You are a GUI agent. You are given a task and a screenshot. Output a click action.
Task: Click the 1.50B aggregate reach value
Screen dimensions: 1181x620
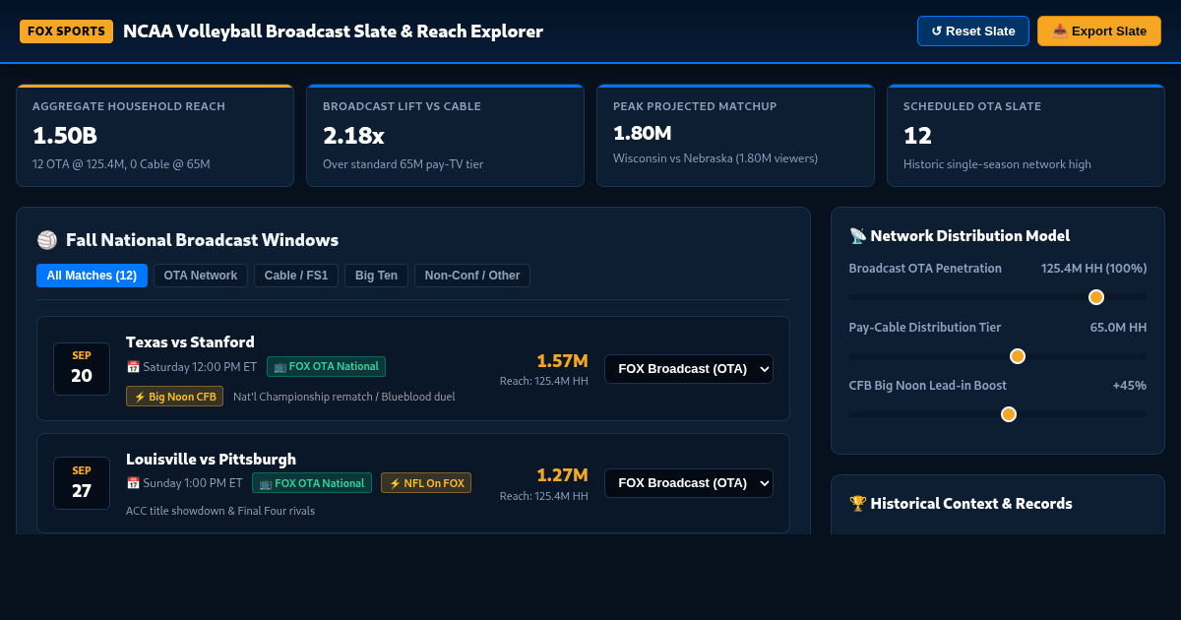(x=65, y=136)
